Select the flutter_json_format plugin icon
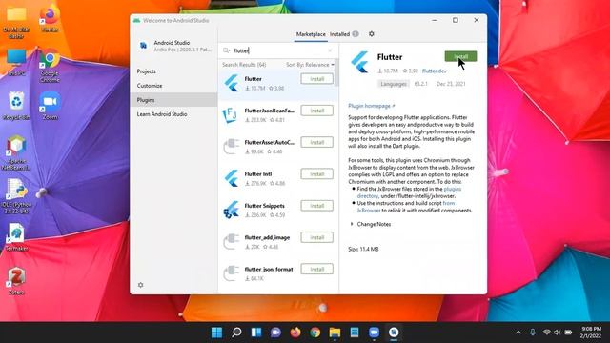Image resolution: width=610 pixels, height=343 pixels. point(231,273)
